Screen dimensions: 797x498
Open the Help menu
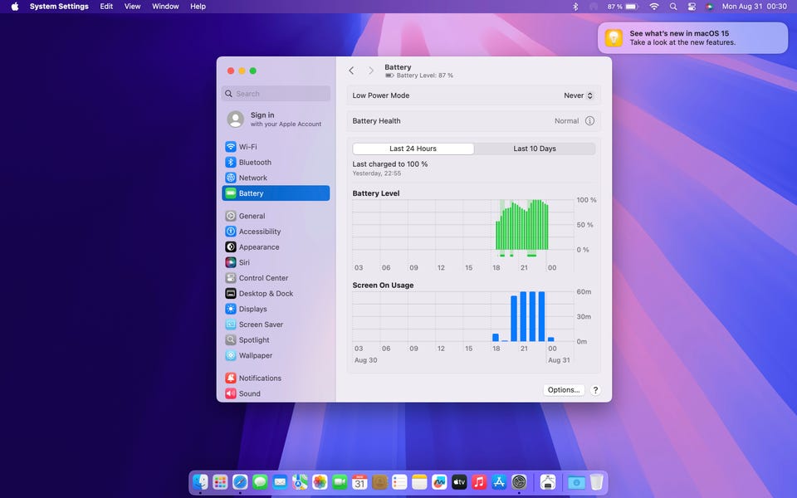[198, 7]
